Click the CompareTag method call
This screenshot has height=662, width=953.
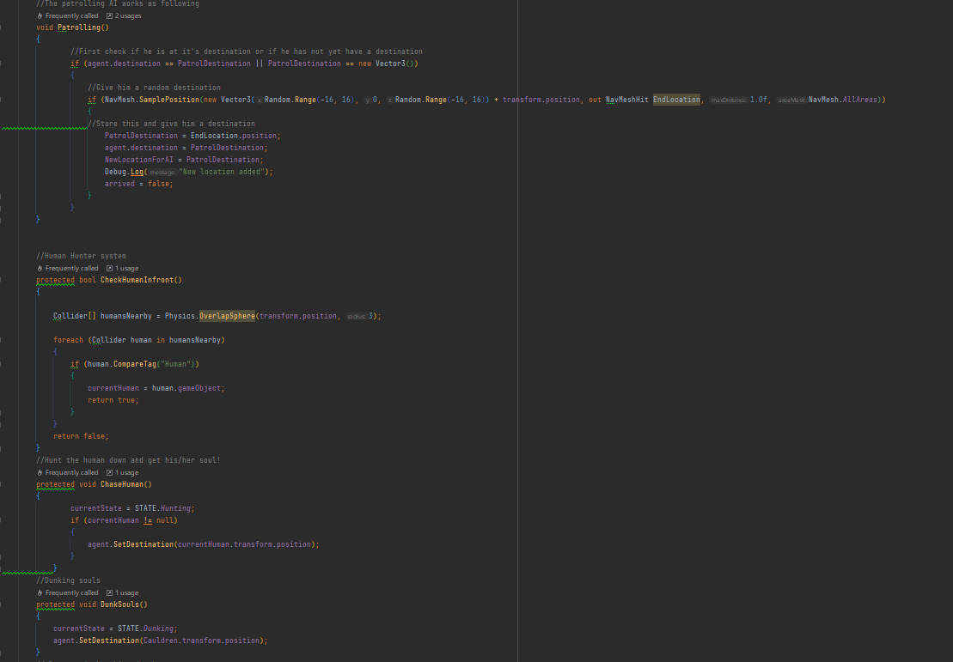pos(134,364)
